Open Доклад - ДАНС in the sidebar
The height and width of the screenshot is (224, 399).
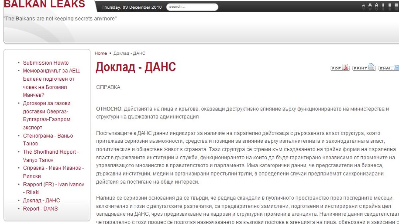click(42, 200)
